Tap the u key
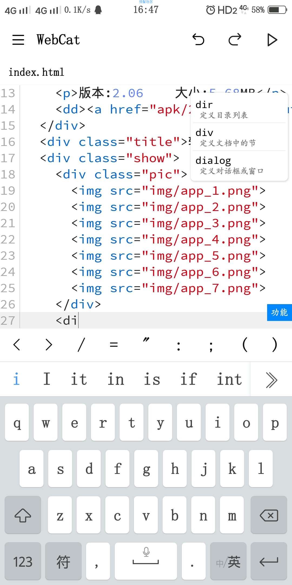Screen dimensions: 292x585 (189, 422)
